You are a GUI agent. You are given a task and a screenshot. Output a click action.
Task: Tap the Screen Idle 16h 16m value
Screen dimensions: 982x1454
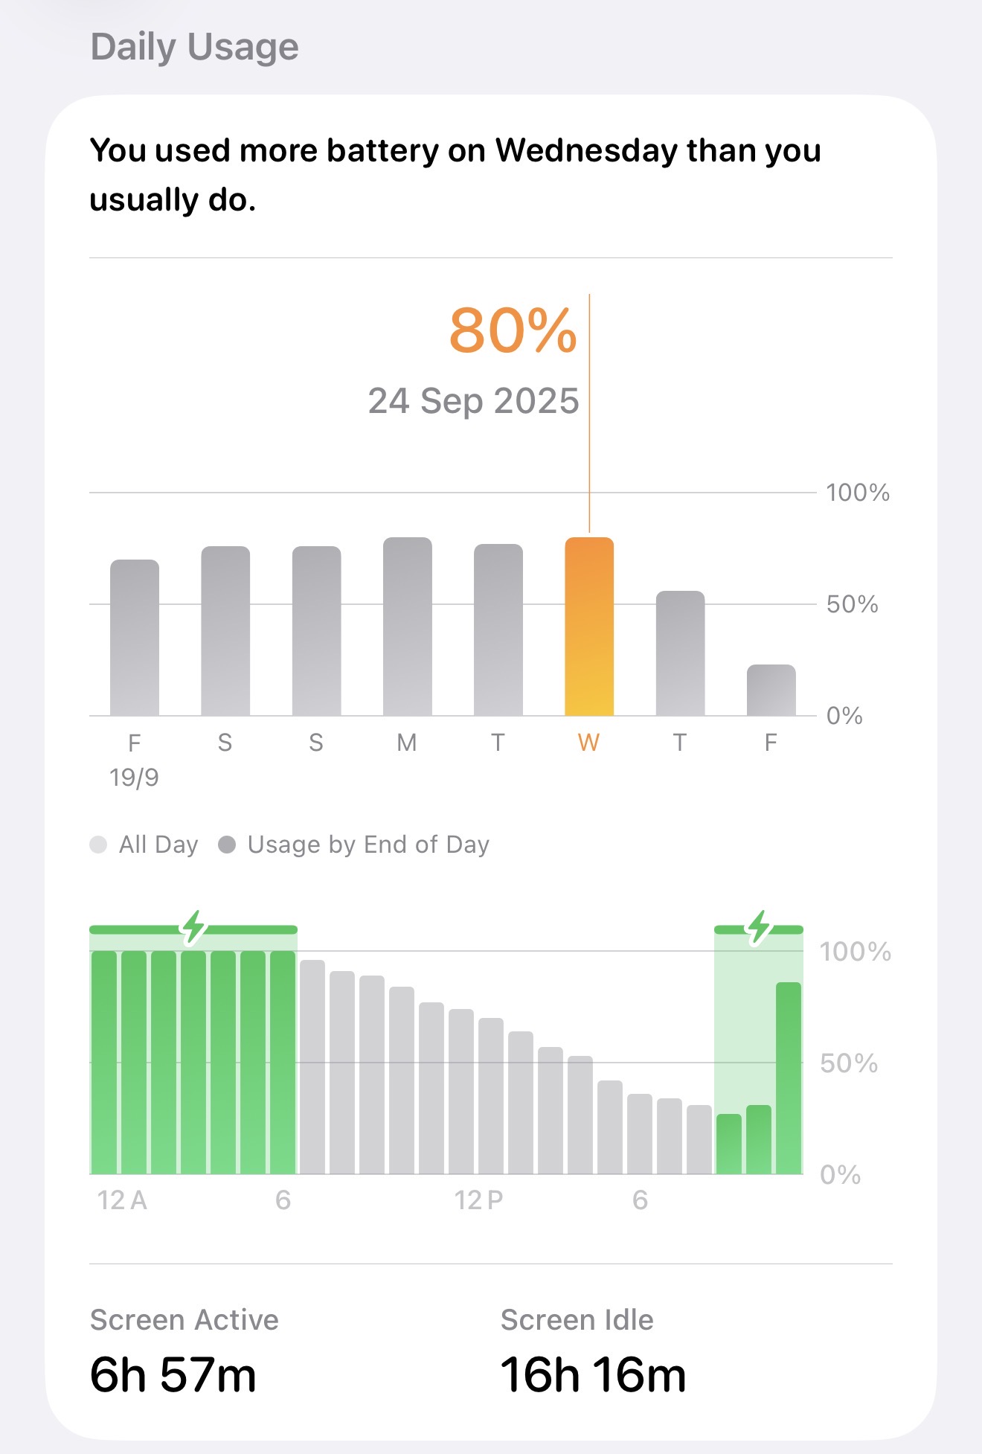[593, 1374]
